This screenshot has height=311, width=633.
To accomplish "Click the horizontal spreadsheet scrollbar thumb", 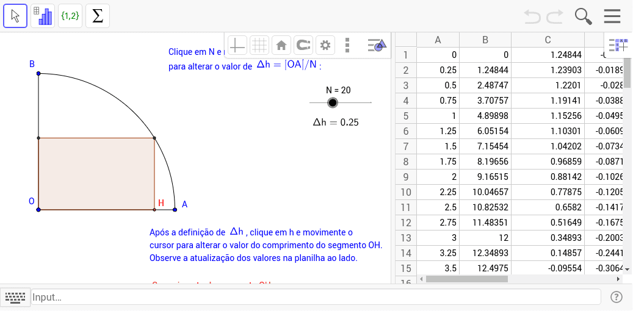I will (467, 279).
